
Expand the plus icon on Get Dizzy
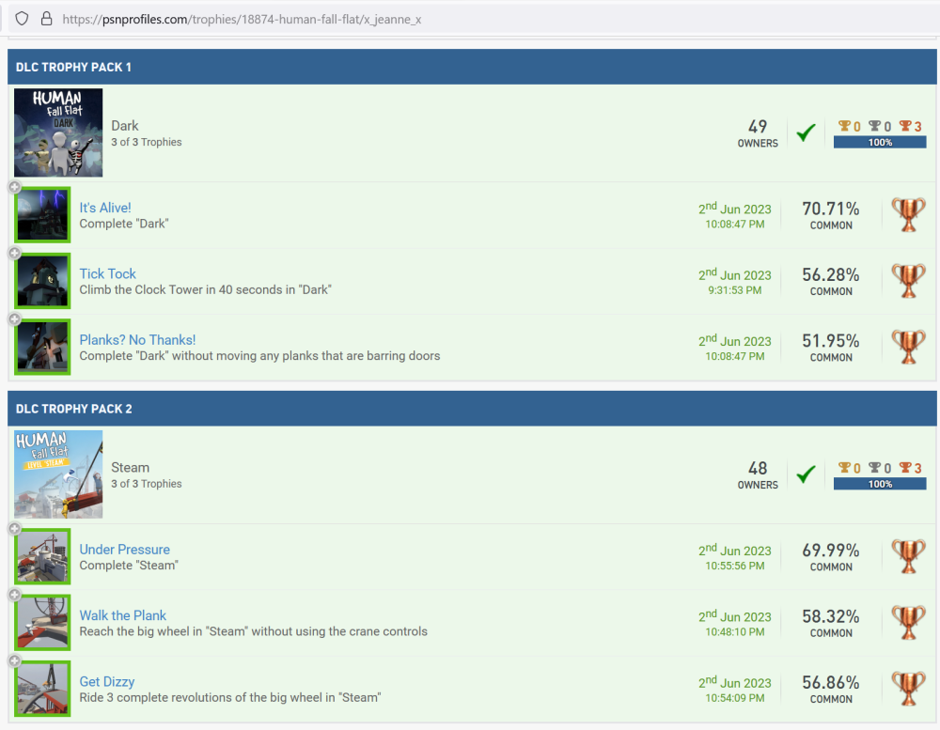(x=15, y=661)
